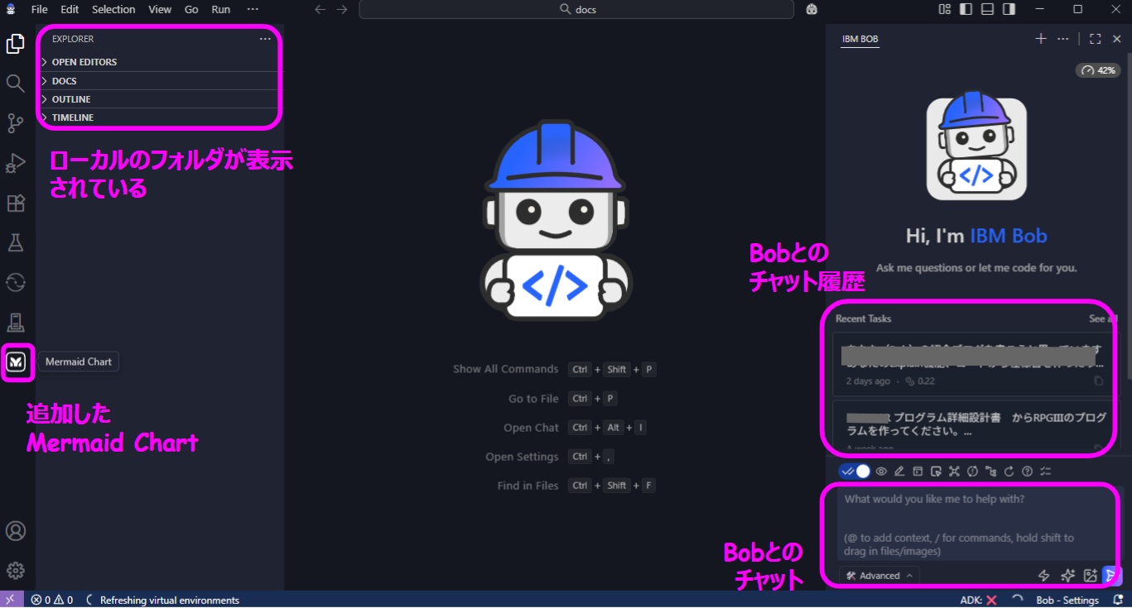The image size is (1132, 608).
Task: Open the Search view in the activity bar
Action: point(15,83)
